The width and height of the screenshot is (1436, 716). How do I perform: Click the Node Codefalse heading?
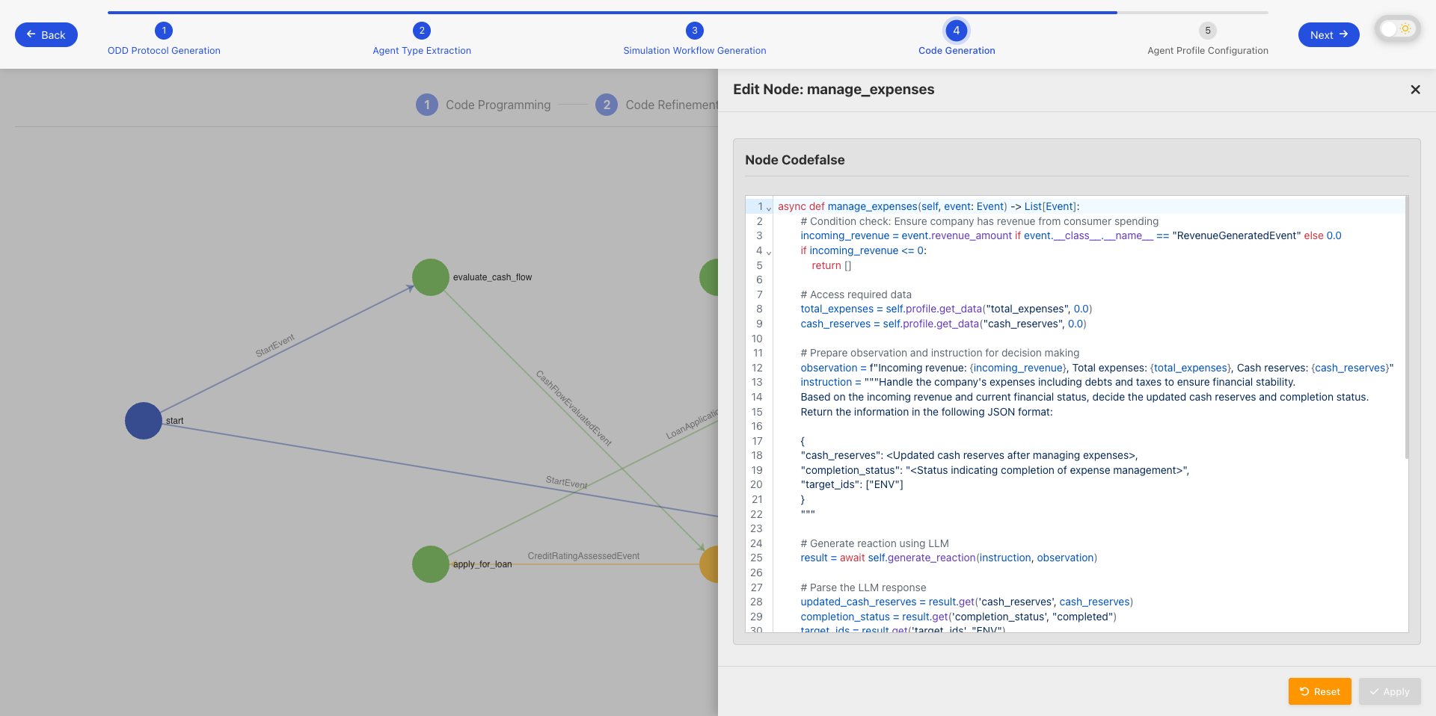pyautogui.click(x=794, y=160)
